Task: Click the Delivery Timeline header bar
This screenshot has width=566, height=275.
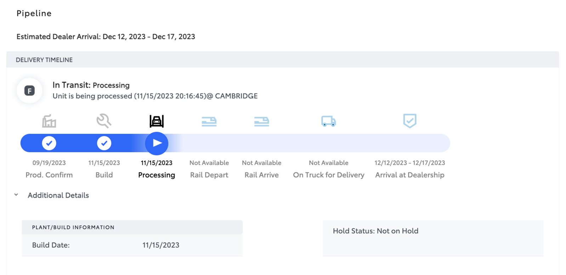Action: 282,60
